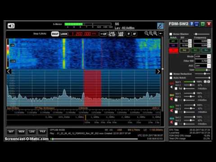Enable the Noise Reduction checkbox
The image size is (216, 162).
coord(171,74)
